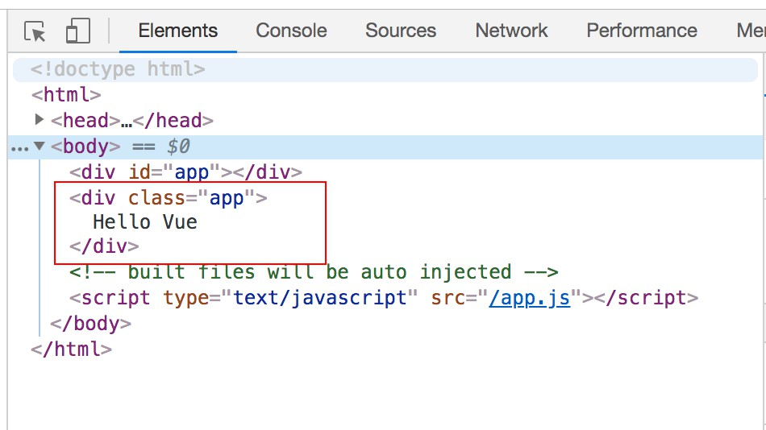This screenshot has width=766, height=430.
Task: Switch to the Console tab
Action: coord(291,31)
